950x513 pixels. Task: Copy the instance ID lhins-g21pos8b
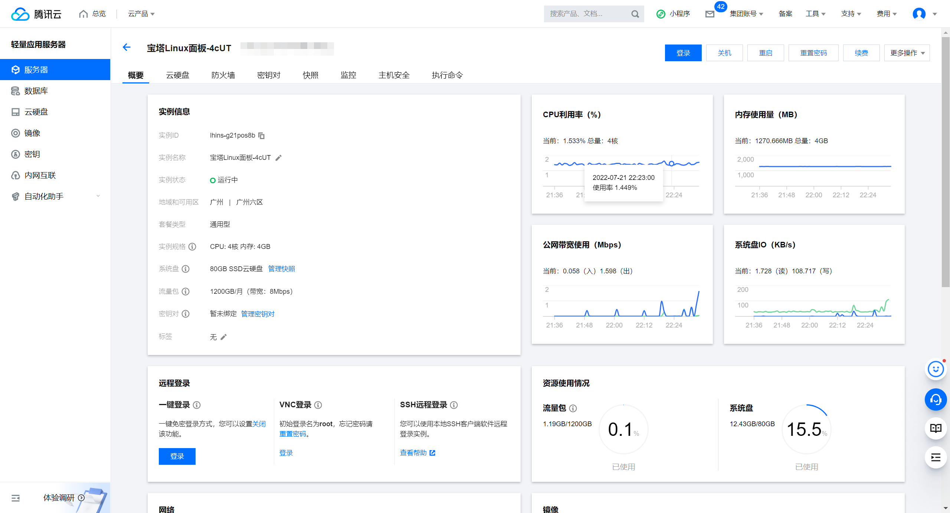pyautogui.click(x=262, y=136)
